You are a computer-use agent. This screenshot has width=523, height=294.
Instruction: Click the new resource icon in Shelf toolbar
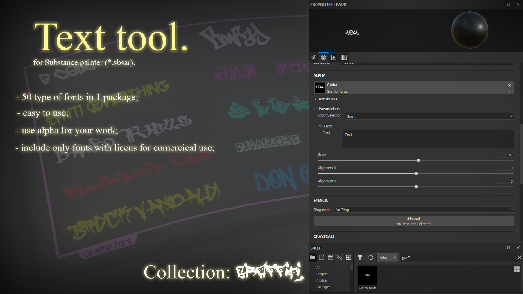321,257
